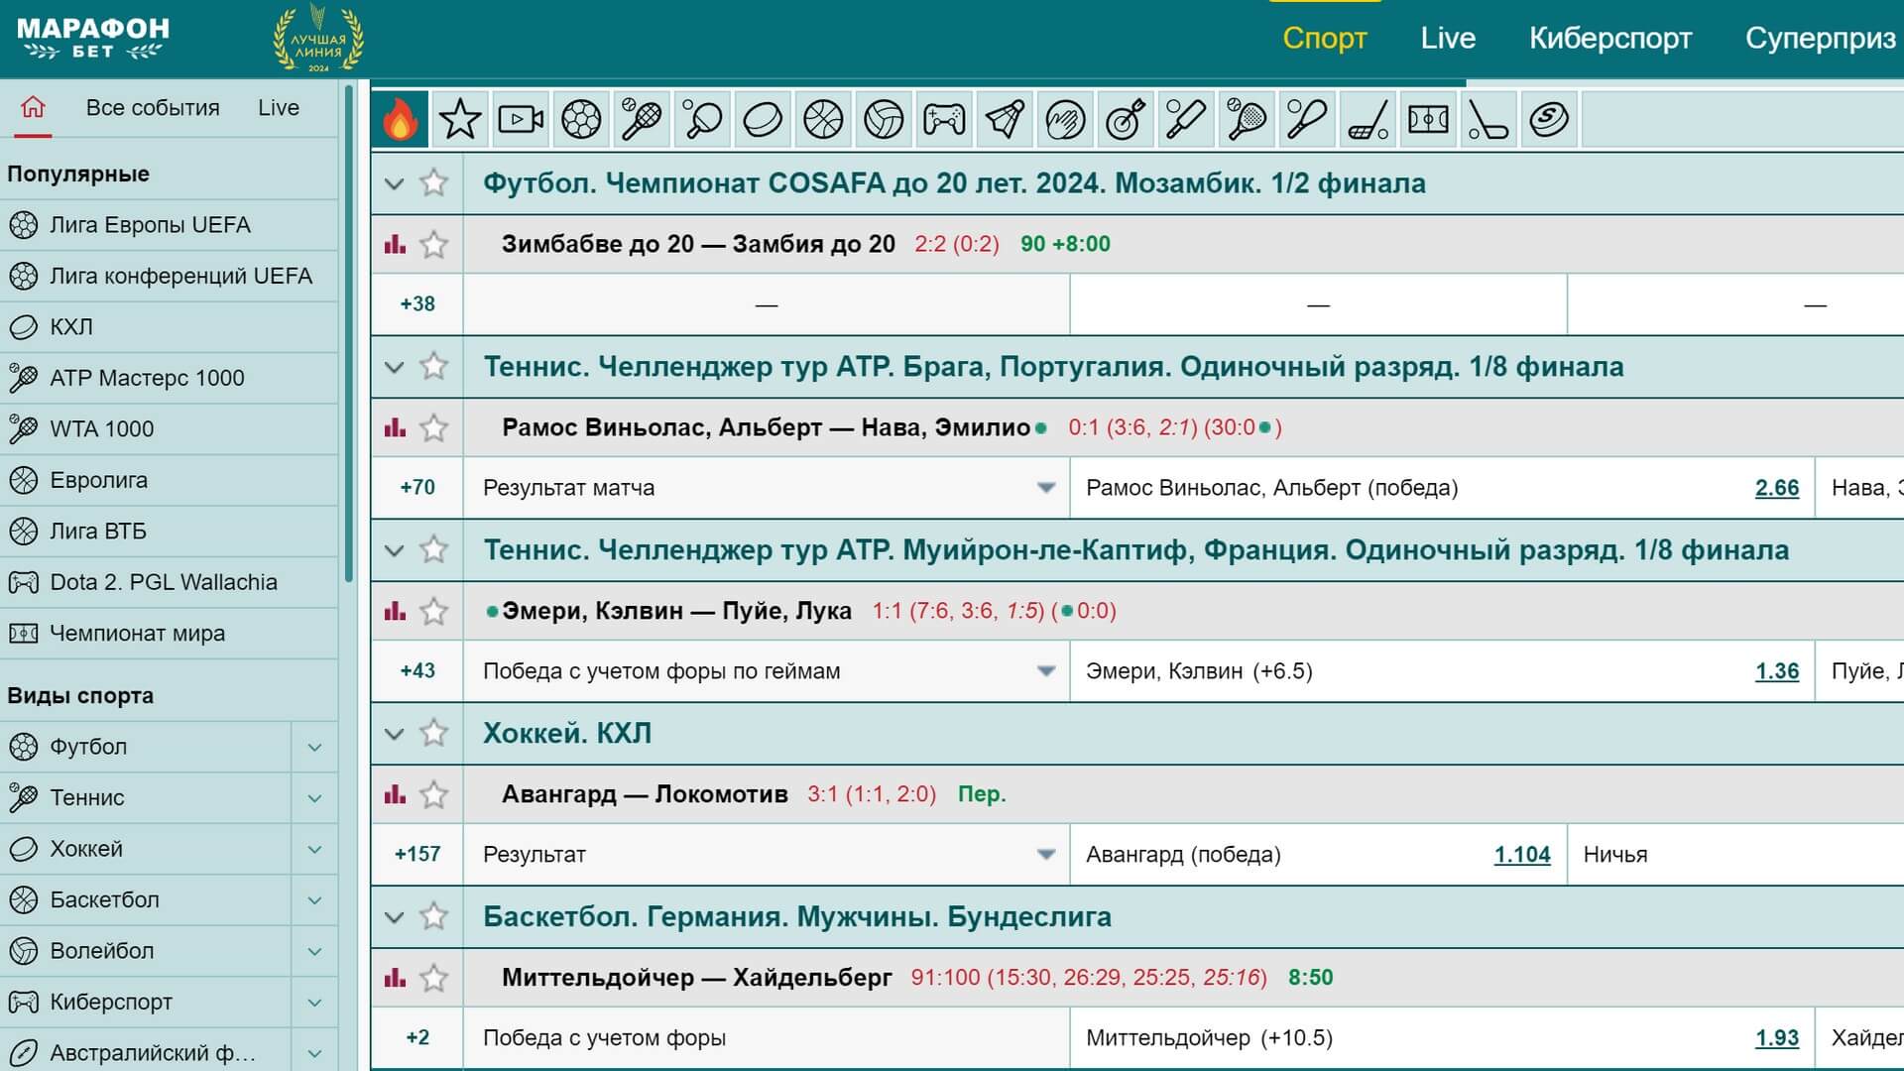The image size is (1904, 1071).
Task: Open statistics icon for Авангард — Локомотив
Action: (395, 794)
